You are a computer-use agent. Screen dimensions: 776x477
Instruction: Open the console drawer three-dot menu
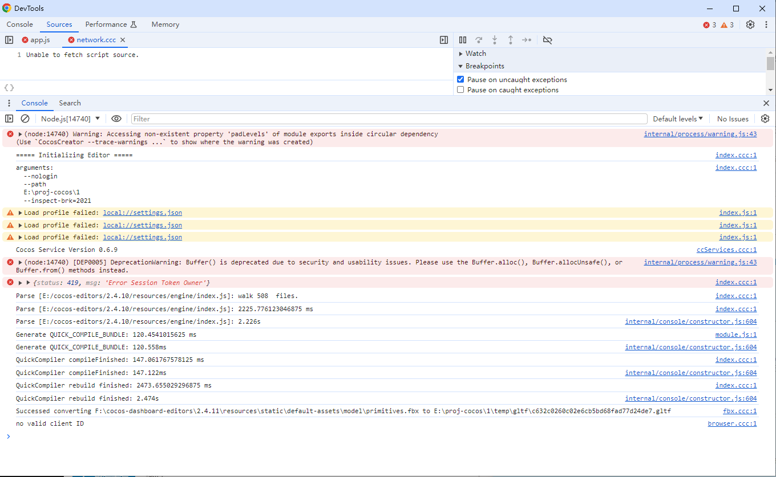coord(9,103)
